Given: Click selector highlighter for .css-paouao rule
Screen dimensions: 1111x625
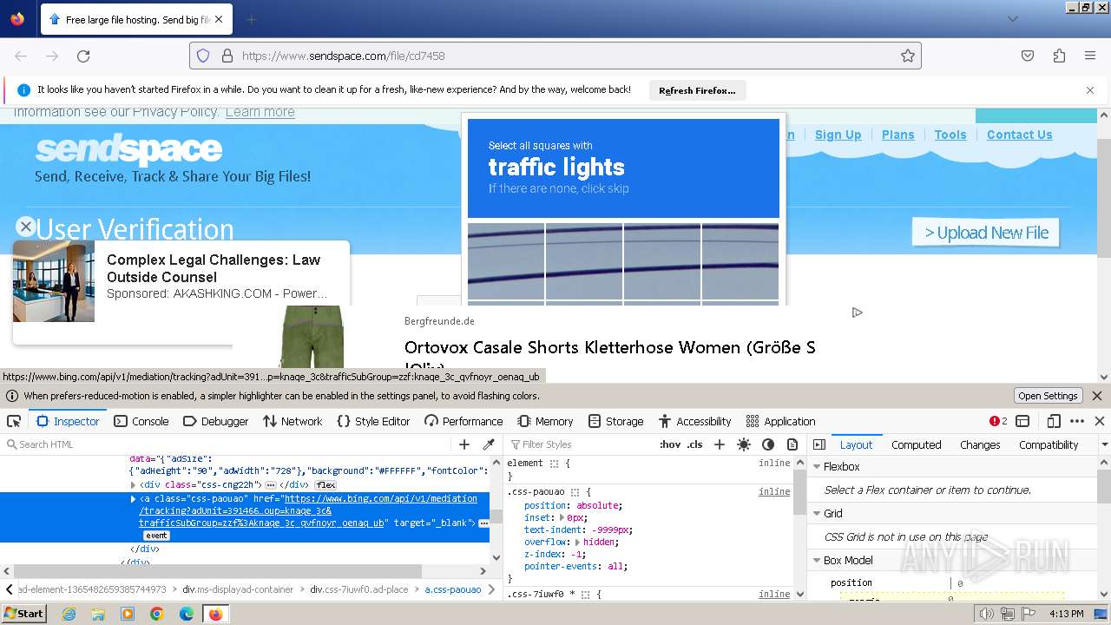Looking at the screenshot, I should pos(575,492).
